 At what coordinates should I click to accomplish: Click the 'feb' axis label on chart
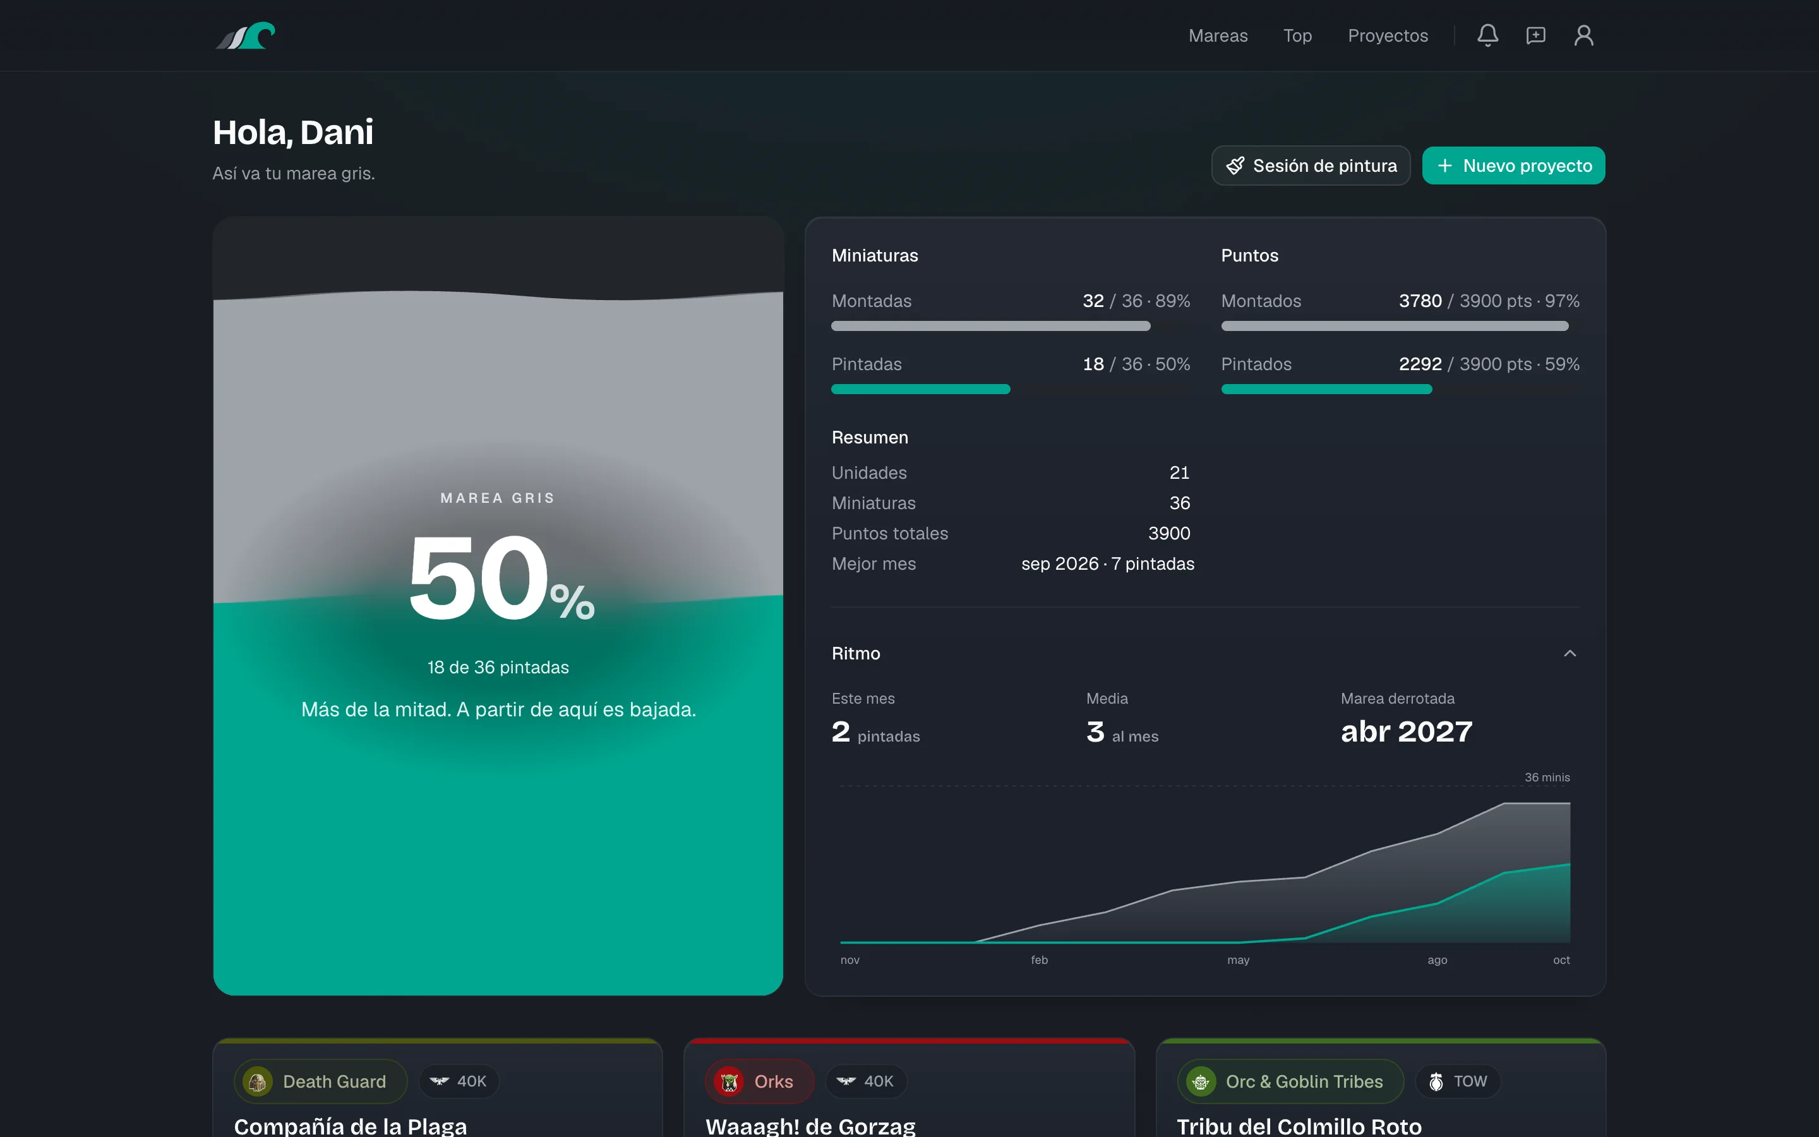1039,960
